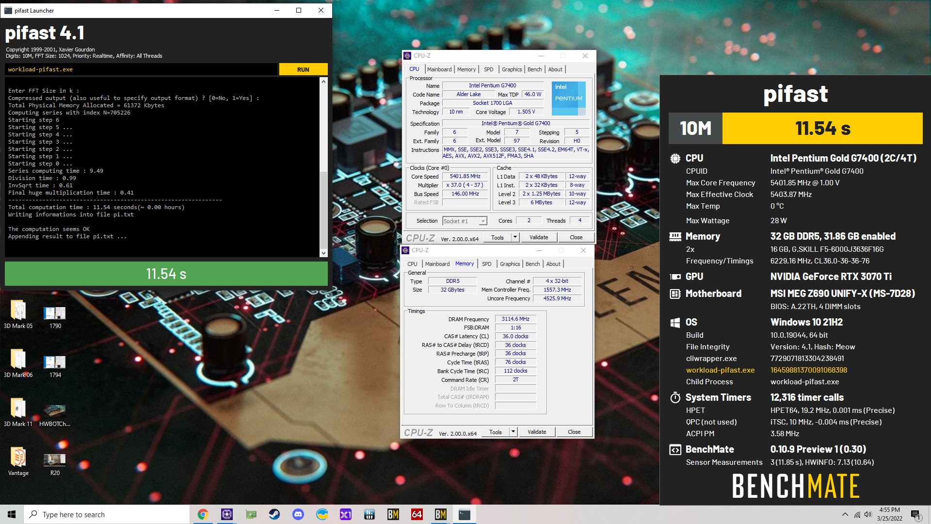This screenshot has width=931, height=524.
Task: Open Bench tab in lower CPU-Z window
Action: click(x=533, y=264)
